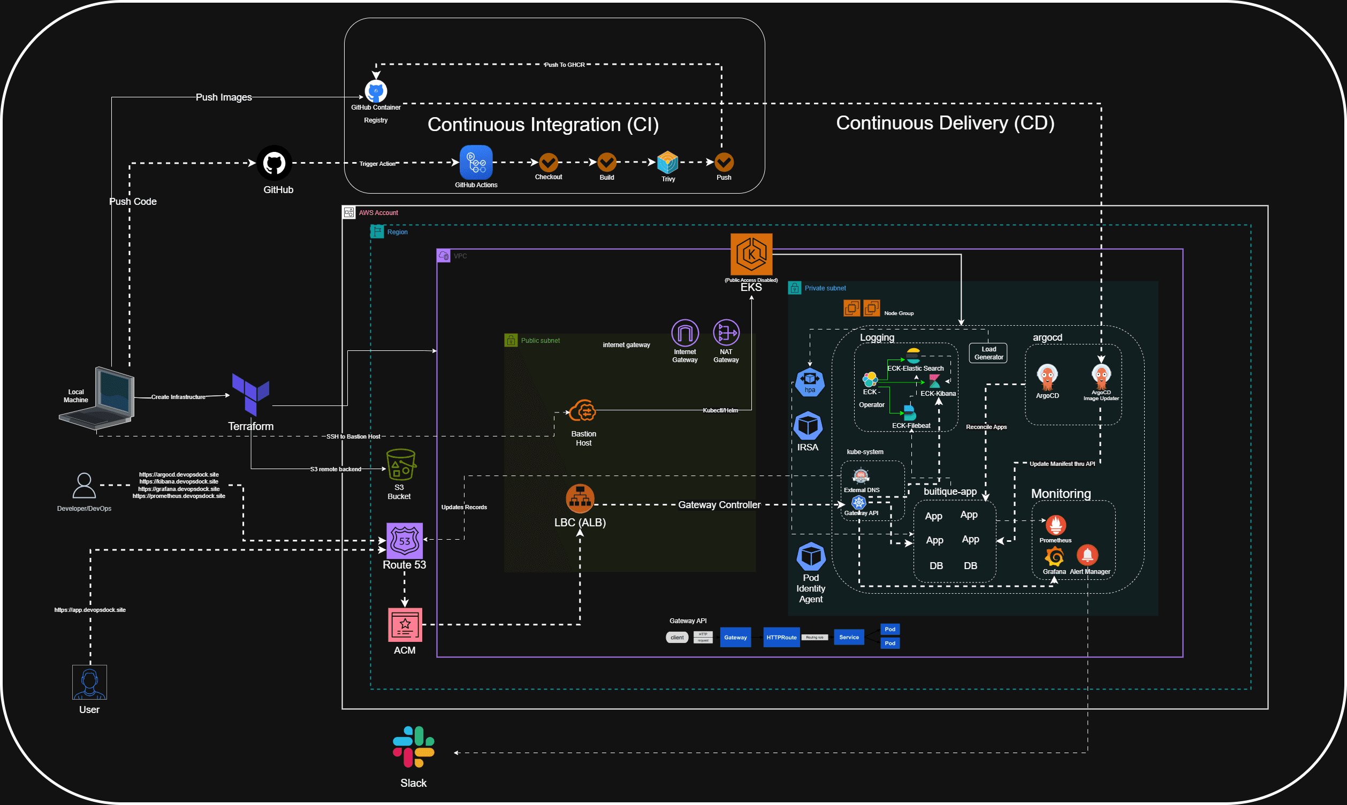Click the https://app.devopsdock.site label
This screenshot has width=1347, height=805.
[x=90, y=610]
